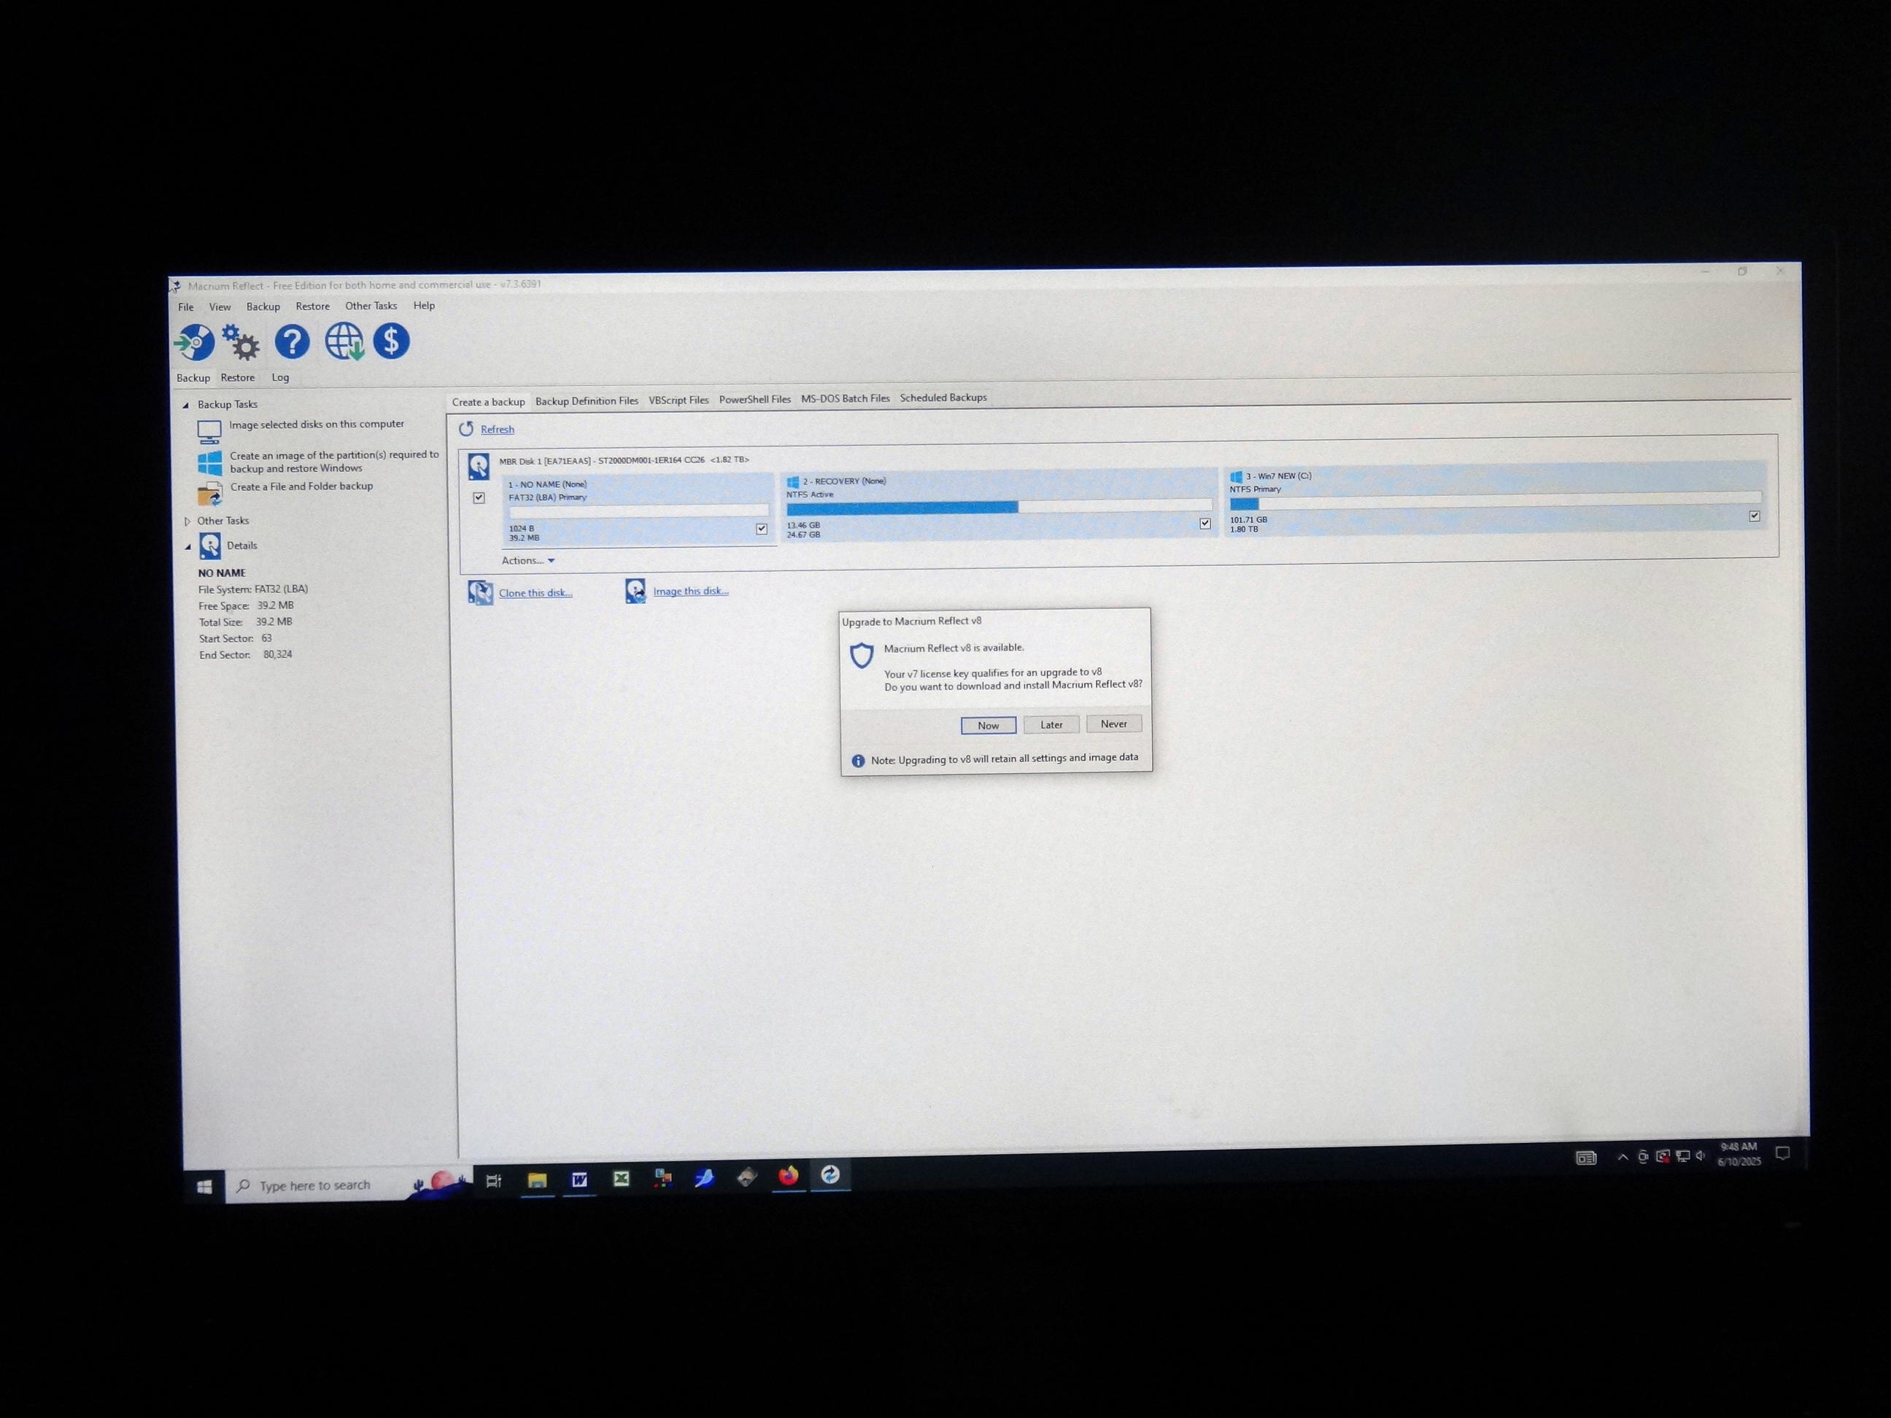Switch to the PowerShell Files tab

755,399
